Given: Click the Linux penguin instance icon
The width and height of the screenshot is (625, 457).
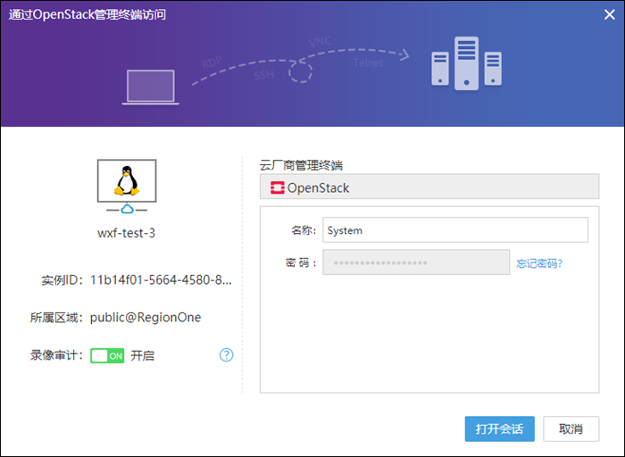Looking at the screenshot, I should [x=127, y=181].
